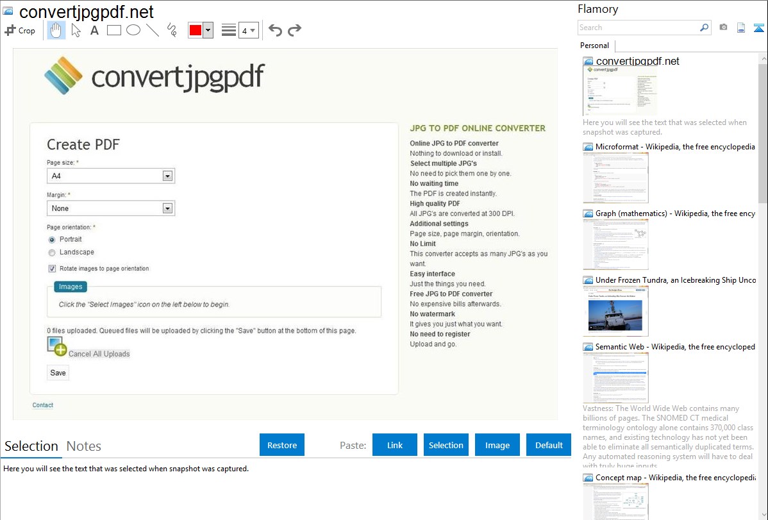
Task: Click the Select Images upload icon
Action: (x=57, y=346)
